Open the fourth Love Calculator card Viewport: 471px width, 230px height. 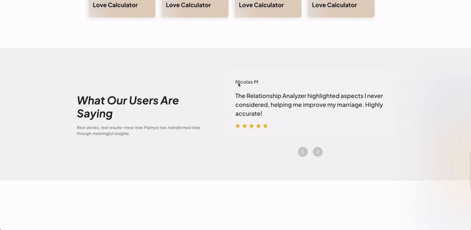tap(341, 8)
